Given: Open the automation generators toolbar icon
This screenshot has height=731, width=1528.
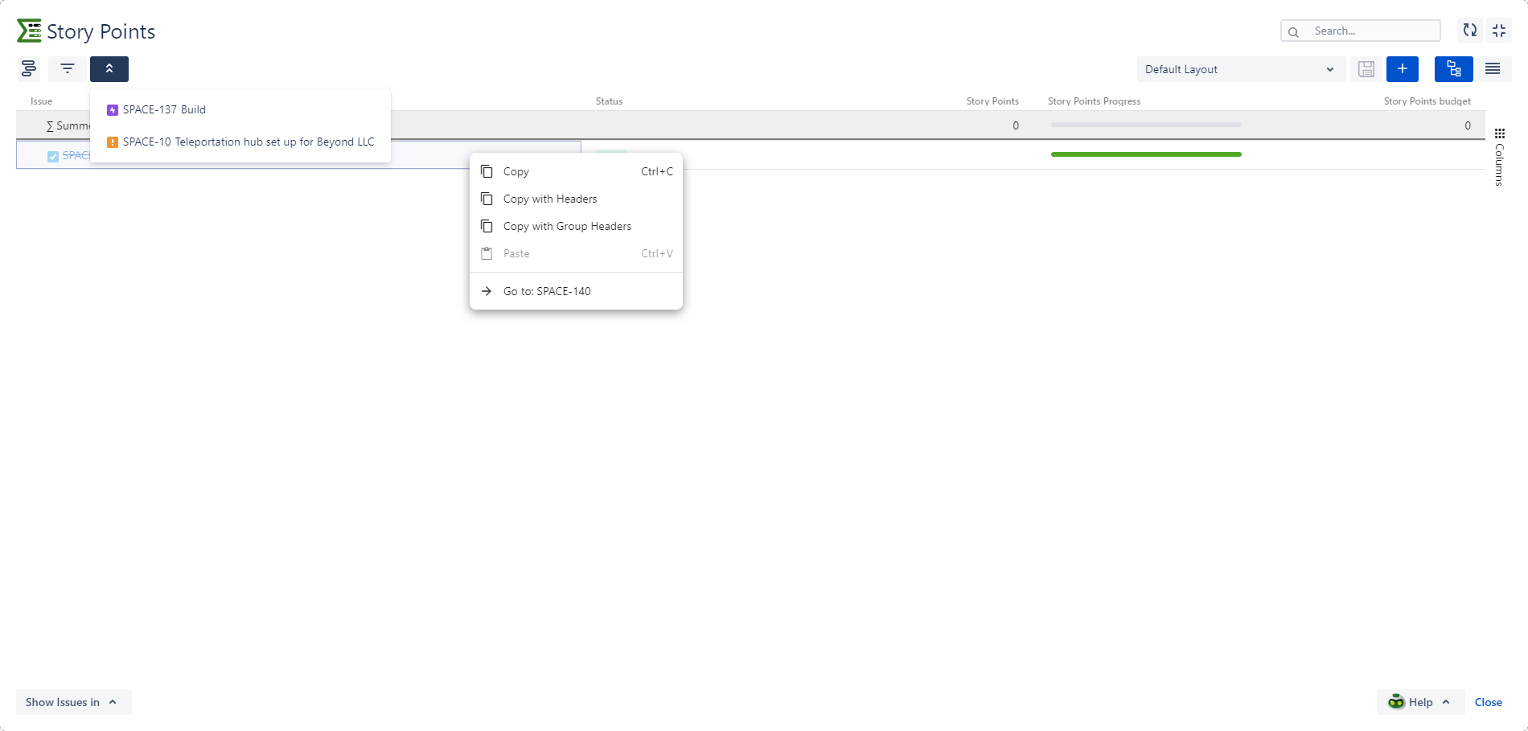Looking at the screenshot, I should pyautogui.click(x=29, y=69).
